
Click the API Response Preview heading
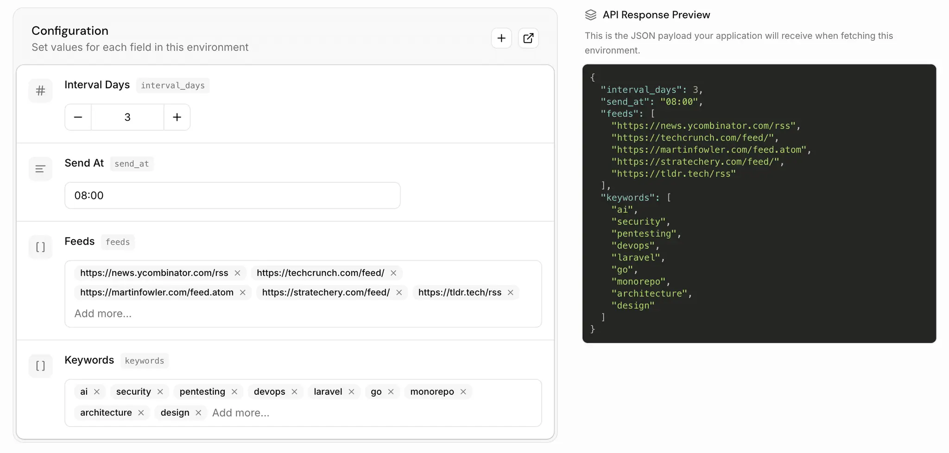(x=656, y=15)
